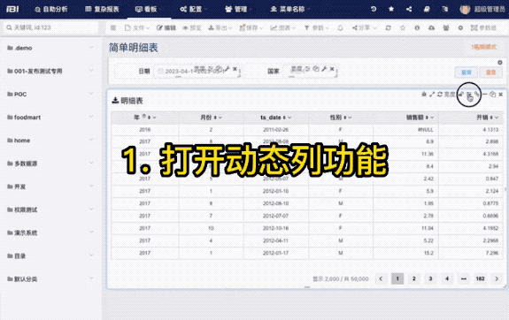Open the 文件 dropdown in toolbar
The height and width of the screenshot is (320, 509).
137,28
